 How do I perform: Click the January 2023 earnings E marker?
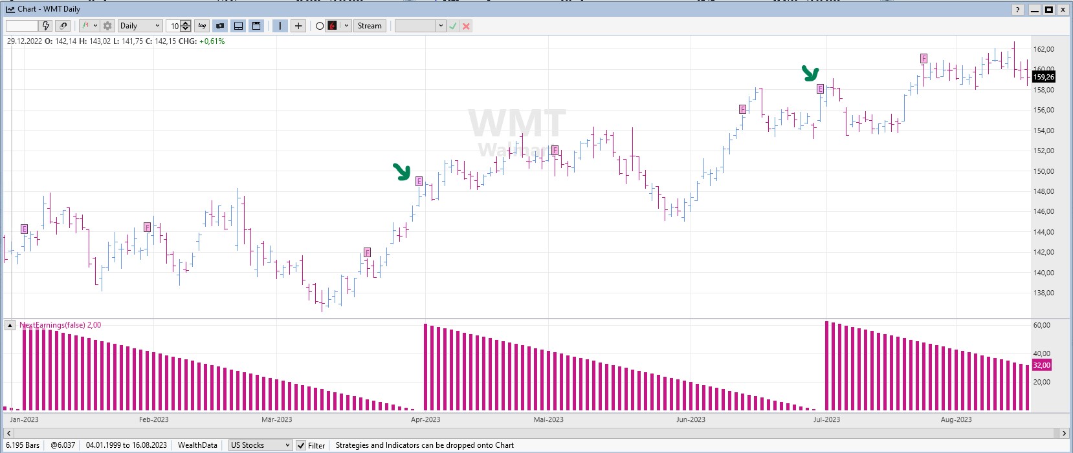[25, 229]
